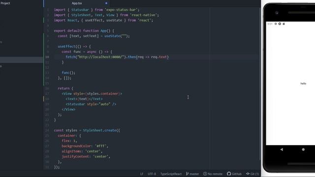Click the unsaved-changes dot on App.tsx tab

click(106, 3)
